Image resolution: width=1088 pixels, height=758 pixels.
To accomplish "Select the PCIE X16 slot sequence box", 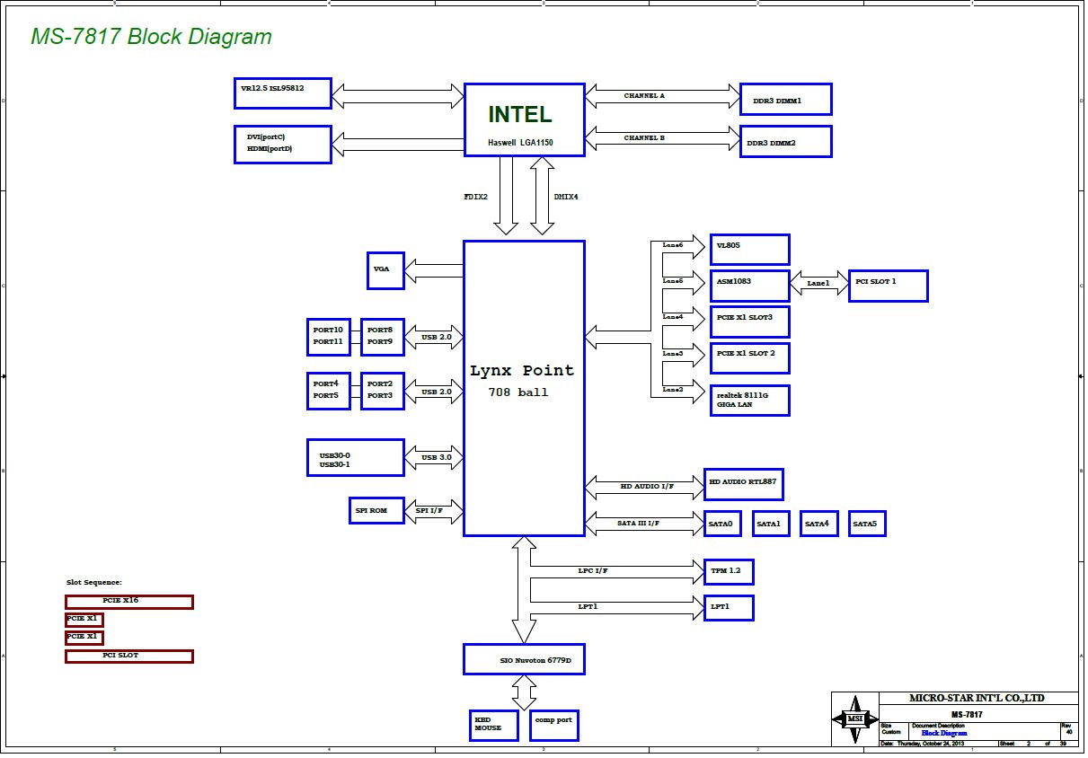I will click(129, 602).
